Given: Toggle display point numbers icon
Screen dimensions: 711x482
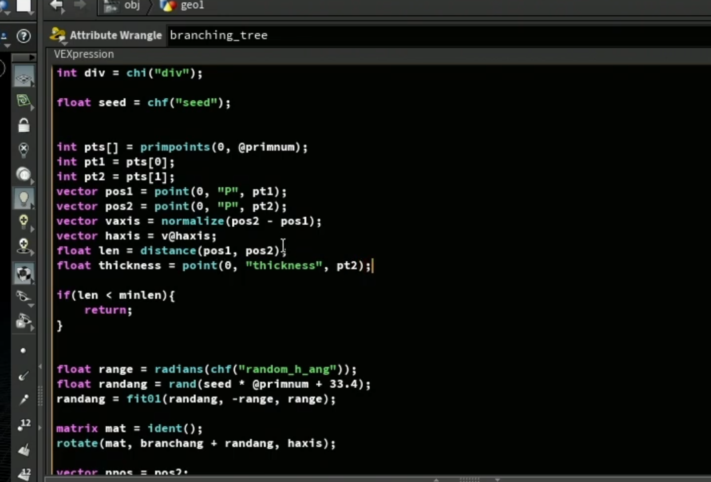Looking at the screenshot, I should pyautogui.click(x=23, y=425).
